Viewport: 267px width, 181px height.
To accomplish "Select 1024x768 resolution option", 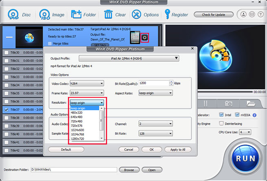I will click(85, 134).
